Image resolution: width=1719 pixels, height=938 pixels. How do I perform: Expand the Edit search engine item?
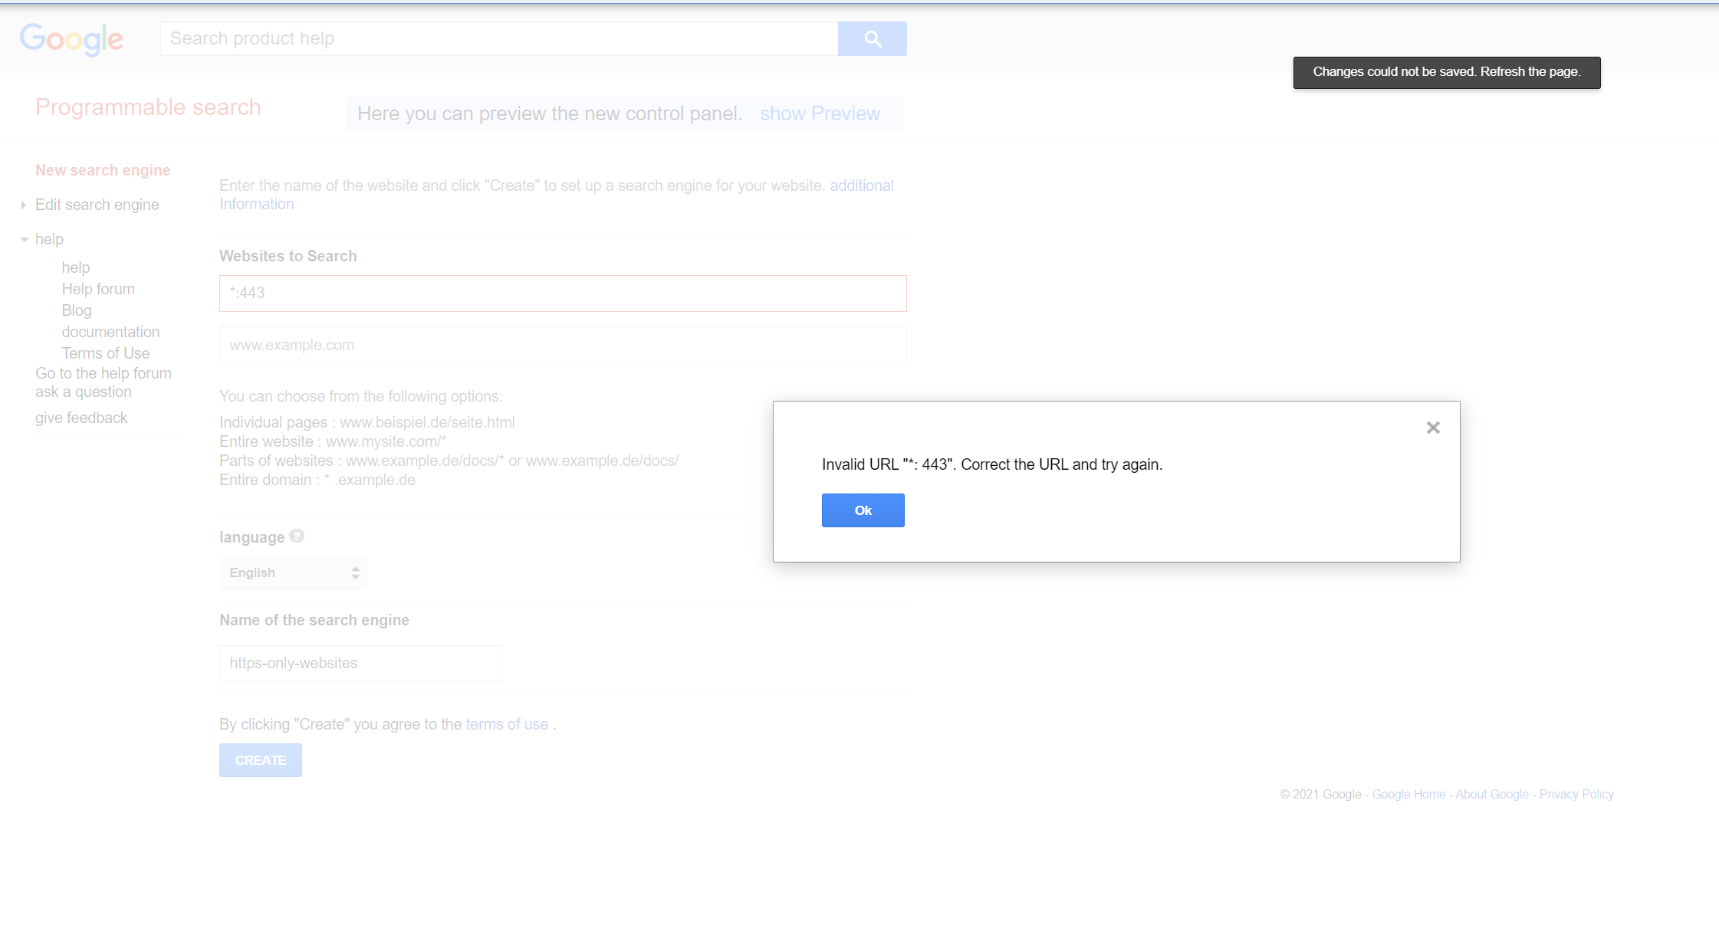(x=24, y=205)
